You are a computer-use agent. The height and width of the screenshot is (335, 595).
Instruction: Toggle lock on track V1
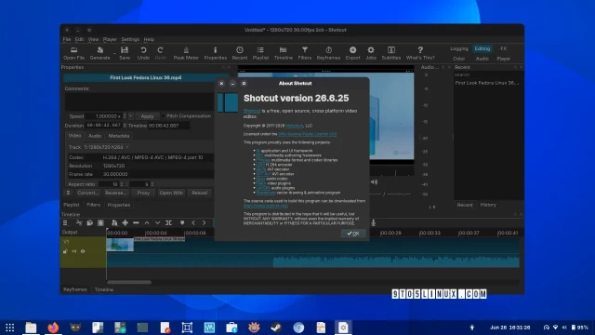pos(65,251)
